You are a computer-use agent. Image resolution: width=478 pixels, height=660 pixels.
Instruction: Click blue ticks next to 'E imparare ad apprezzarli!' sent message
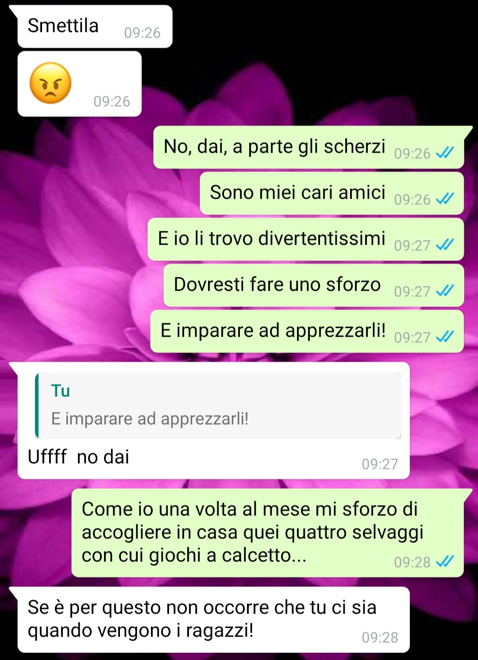445,337
